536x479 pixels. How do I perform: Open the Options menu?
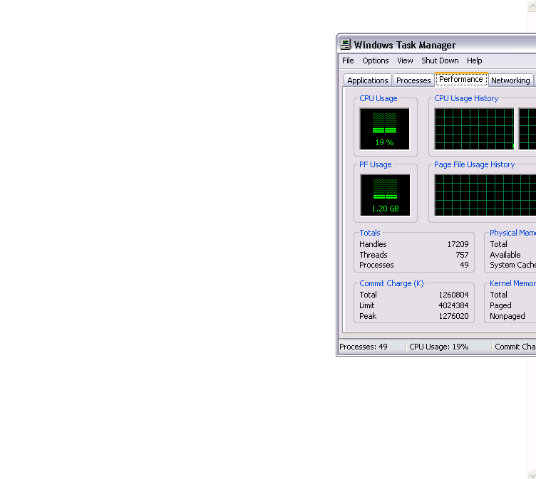click(x=376, y=60)
